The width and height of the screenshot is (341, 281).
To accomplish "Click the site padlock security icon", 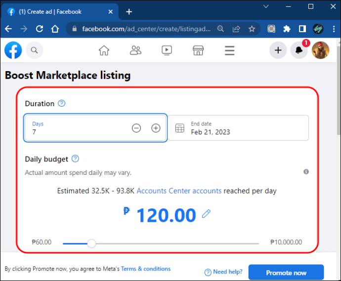I will pyautogui.click(x=74, y=29).
